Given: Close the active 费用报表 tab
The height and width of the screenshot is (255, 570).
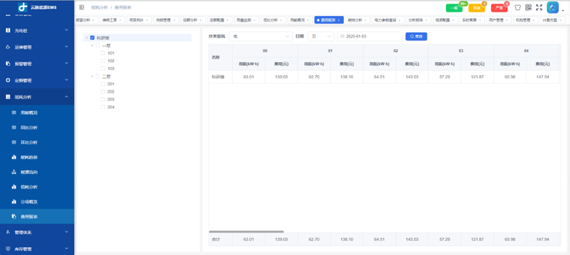Looking at the screenshot, I should point(339,20).
